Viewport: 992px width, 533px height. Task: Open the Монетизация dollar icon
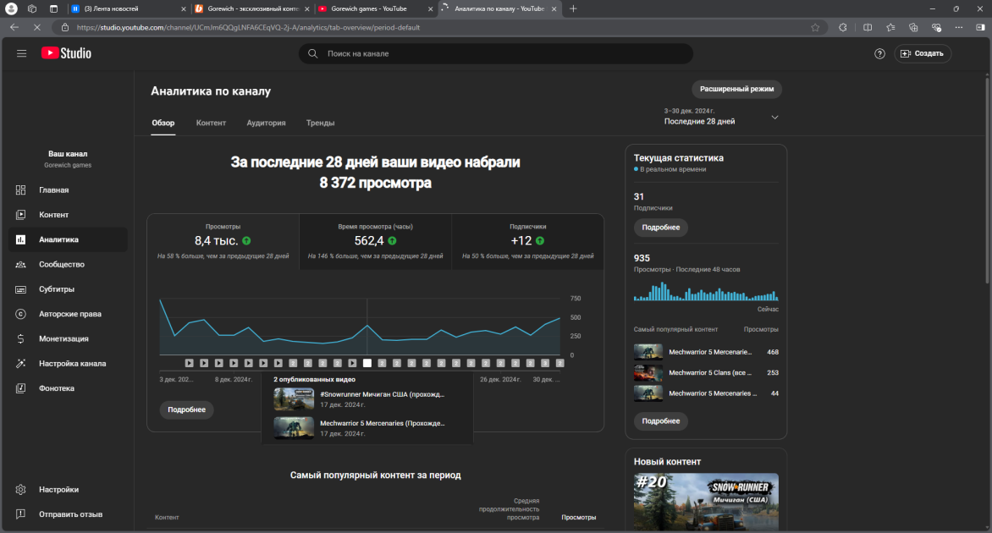[x=21, y=338]
